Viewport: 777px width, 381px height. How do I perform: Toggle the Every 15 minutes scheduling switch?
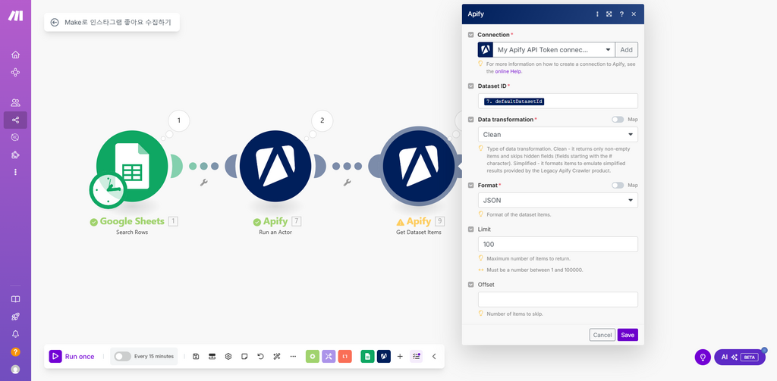(x=122, y=356)
